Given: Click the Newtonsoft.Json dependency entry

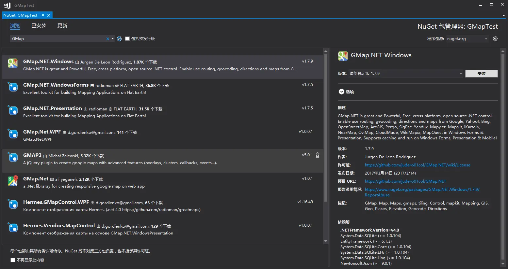Looking at the screenshot, I should click(x=366, y=263).
